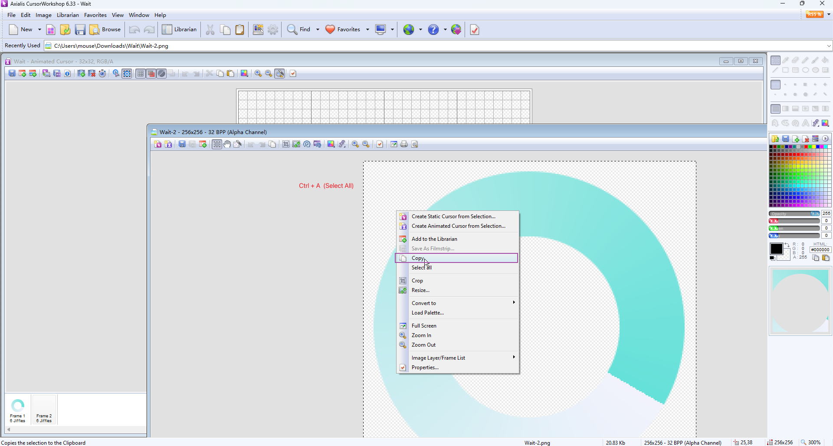Screen dimensions: 833x446
Task: Click the Find magnifier icon
Action: (x=292, y=30)
